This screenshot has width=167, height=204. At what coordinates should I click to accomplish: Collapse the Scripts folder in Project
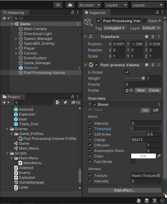tap(7, 153)
